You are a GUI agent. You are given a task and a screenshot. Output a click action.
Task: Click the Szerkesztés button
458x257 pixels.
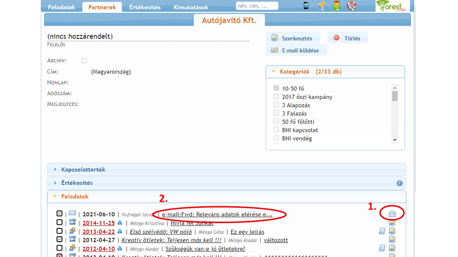coord(292,38)
